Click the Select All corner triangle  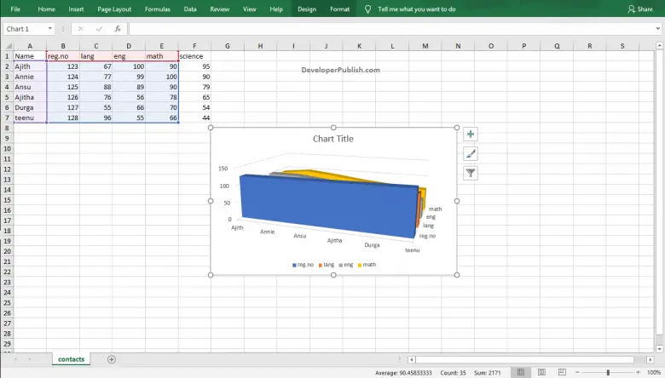click(x=7, y=45)
